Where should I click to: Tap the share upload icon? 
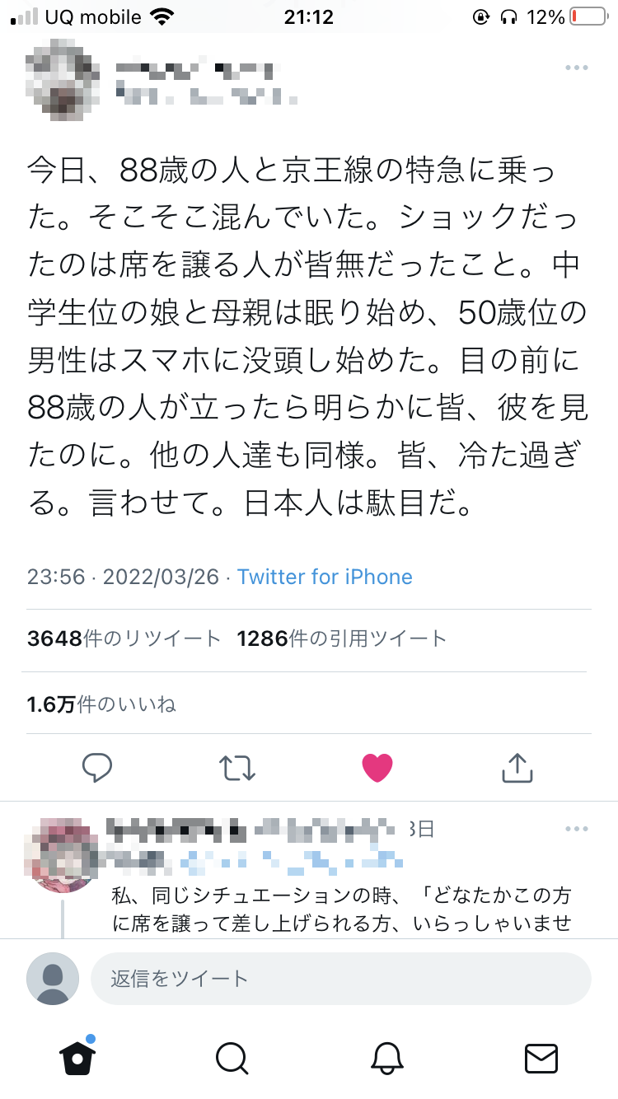[x=517, y=767]
